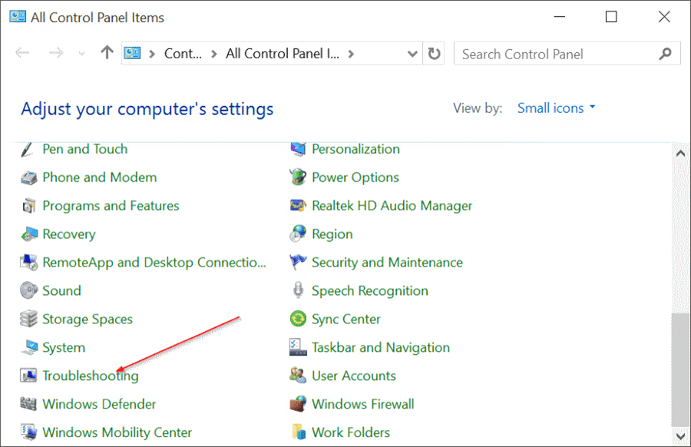Click the Windows Mobility Center icon
691x447 pixels.
click(x=29, y=432)
